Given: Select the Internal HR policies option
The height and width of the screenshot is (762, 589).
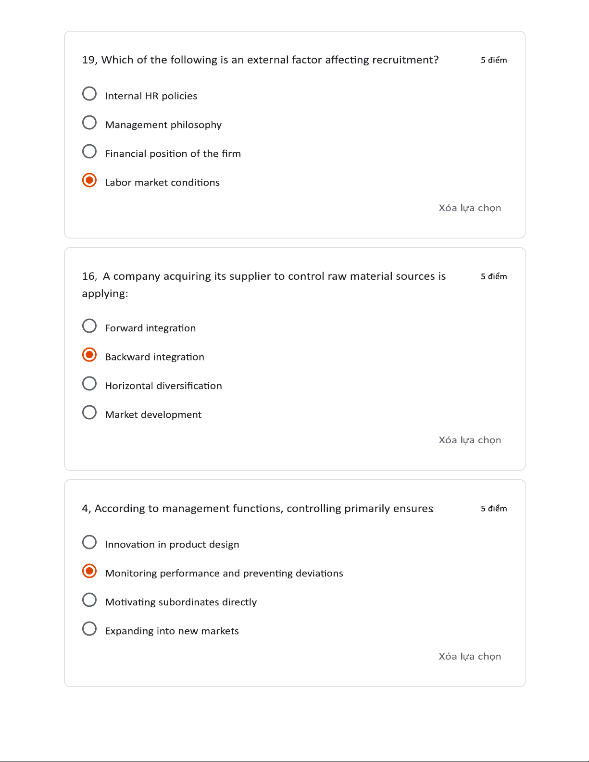Looking at the screenshot, I should pyautogui.click(x=89, y=94).
